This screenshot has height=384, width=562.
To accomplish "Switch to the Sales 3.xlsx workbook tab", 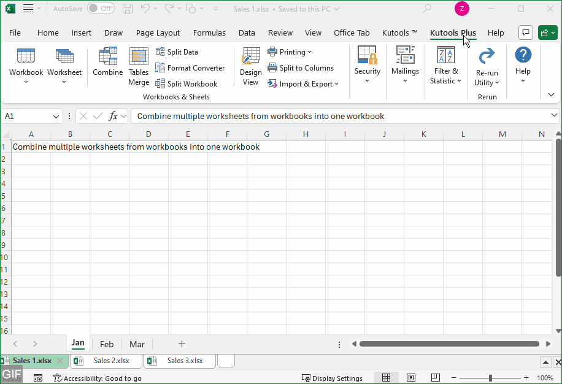I will tap(180, 361).
